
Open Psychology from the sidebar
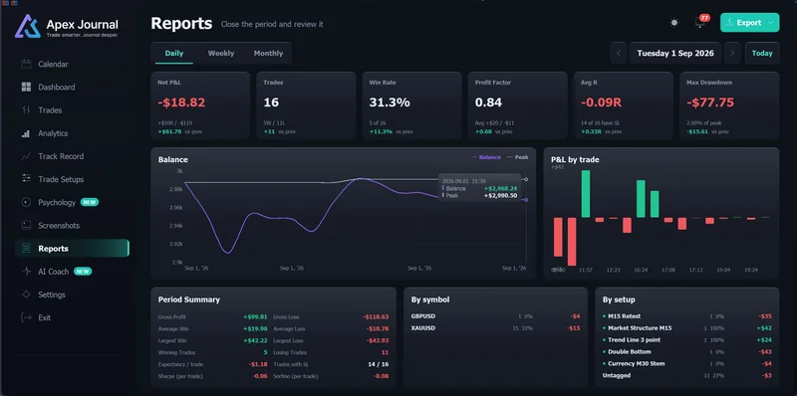[72, 203]
